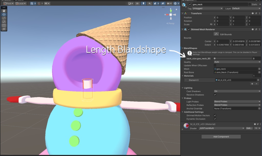Image resolution: width=262 pixels, height=156 pixels.
Task: Open Skinned Mesh Renderer help icon
Action: tap(253, 29)
